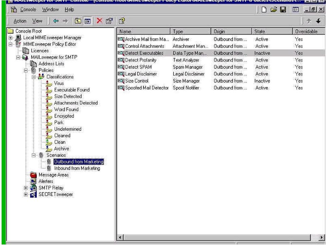This screenshot has width=326, height=246.
Task: Click the horizontal scrollbar thumb
Action: point(217,237)
